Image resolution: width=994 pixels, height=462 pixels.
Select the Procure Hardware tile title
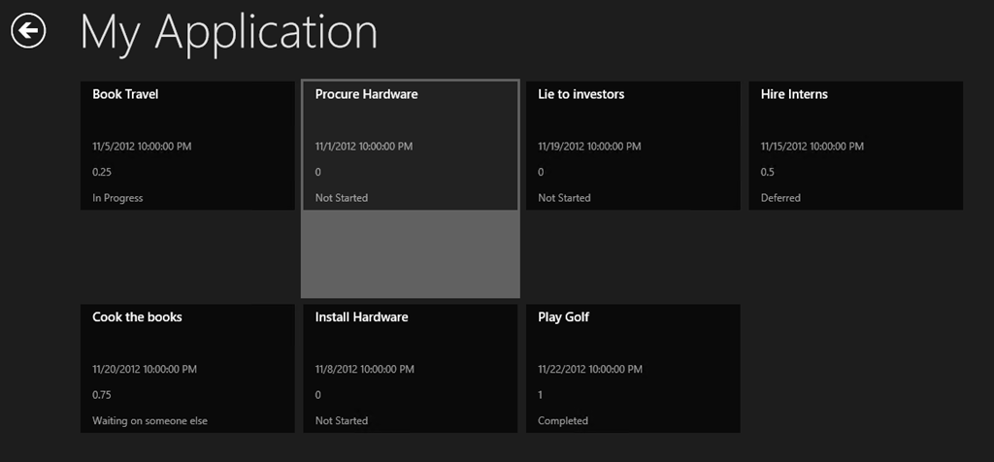[366, 94]
